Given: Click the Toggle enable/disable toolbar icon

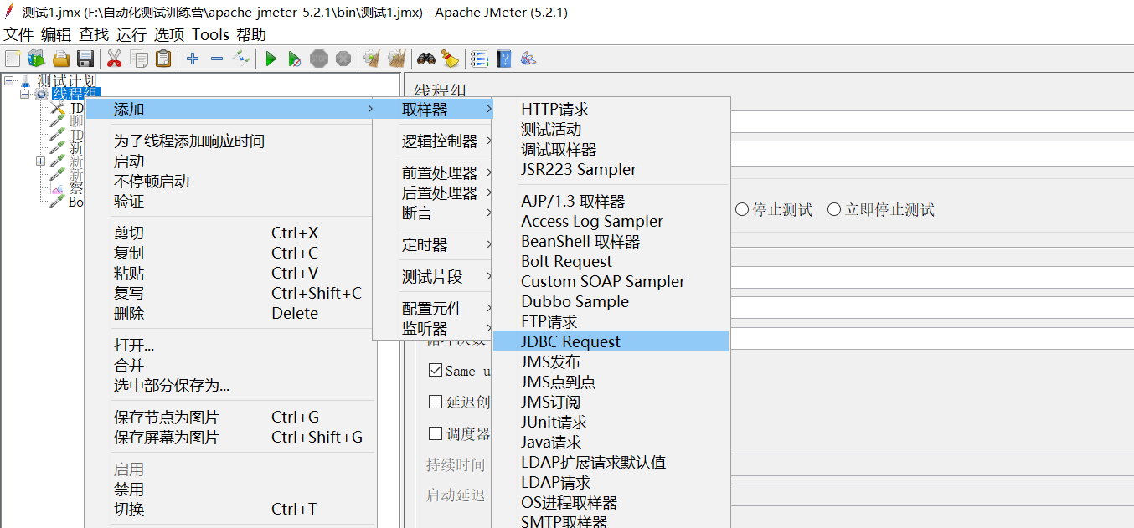Looking at the screenshot, I should [x=241, y=59].
